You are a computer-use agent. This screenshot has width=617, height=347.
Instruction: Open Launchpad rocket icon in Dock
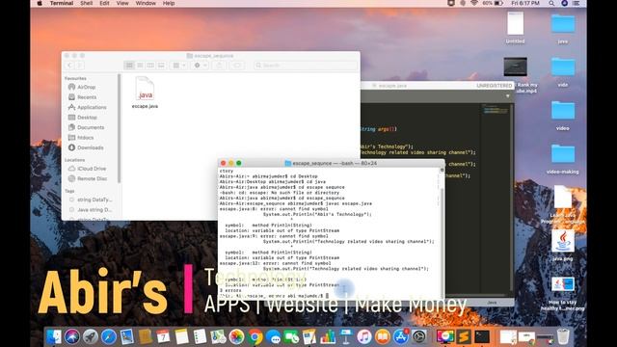point(90,337)
